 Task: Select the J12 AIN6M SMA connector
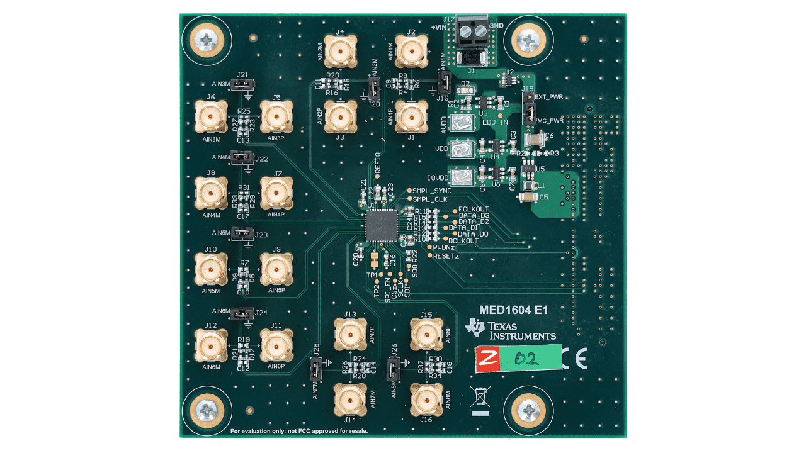pyautogui.click(x=211, y=345)
